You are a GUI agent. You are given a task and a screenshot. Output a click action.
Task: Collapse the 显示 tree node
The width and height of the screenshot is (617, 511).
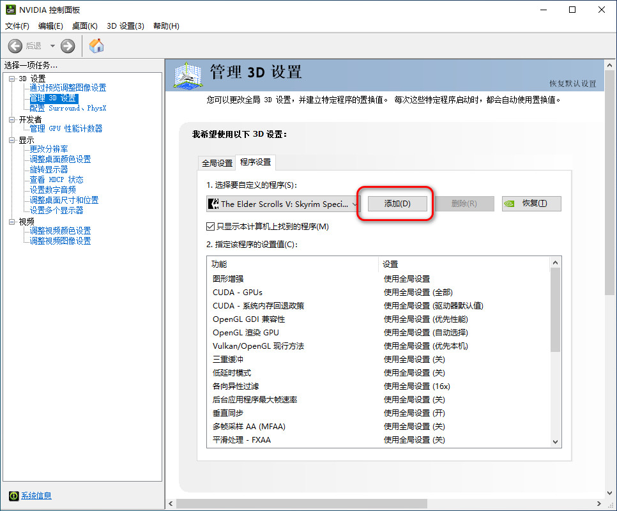(11, 139)
